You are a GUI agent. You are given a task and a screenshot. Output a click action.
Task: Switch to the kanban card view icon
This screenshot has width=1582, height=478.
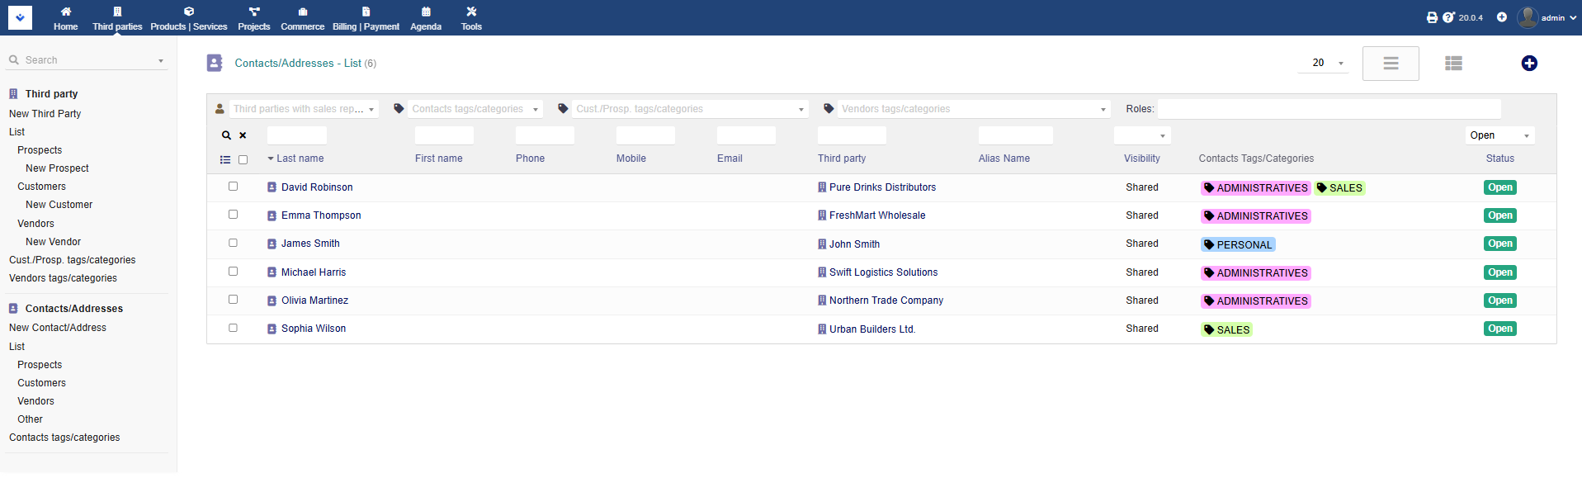pos(1453,64)
